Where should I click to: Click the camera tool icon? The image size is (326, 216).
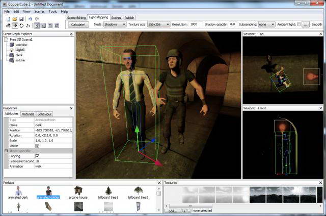click(8, 25)
